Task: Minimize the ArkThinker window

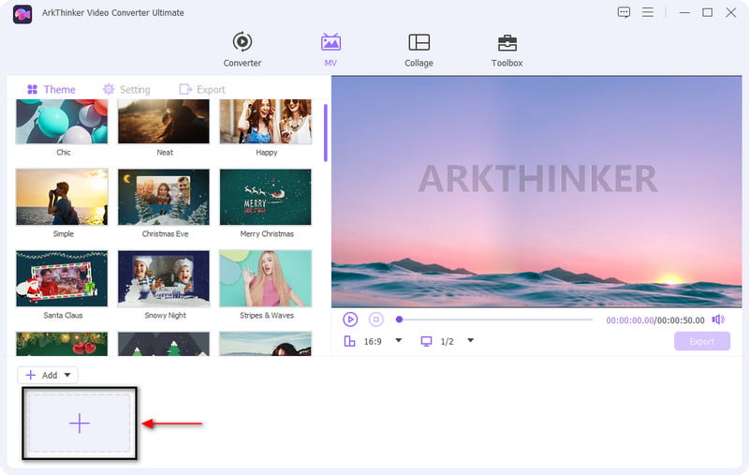Action: pos(684,12)
